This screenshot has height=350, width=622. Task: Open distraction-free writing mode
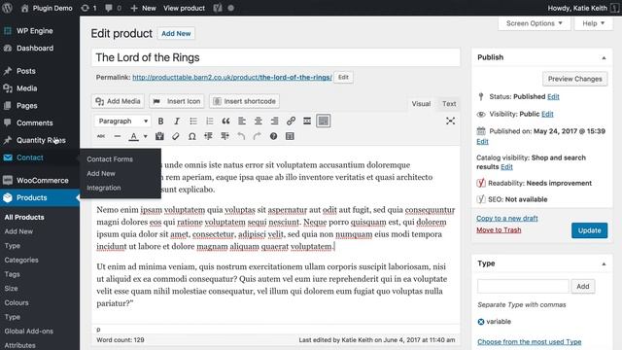point(450,121)
